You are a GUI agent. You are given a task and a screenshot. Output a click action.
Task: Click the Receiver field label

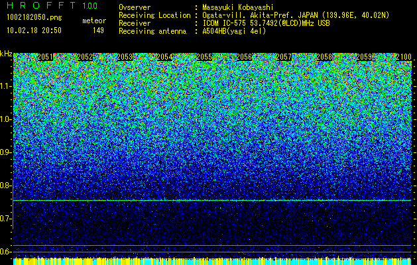(x=135, y=23)
